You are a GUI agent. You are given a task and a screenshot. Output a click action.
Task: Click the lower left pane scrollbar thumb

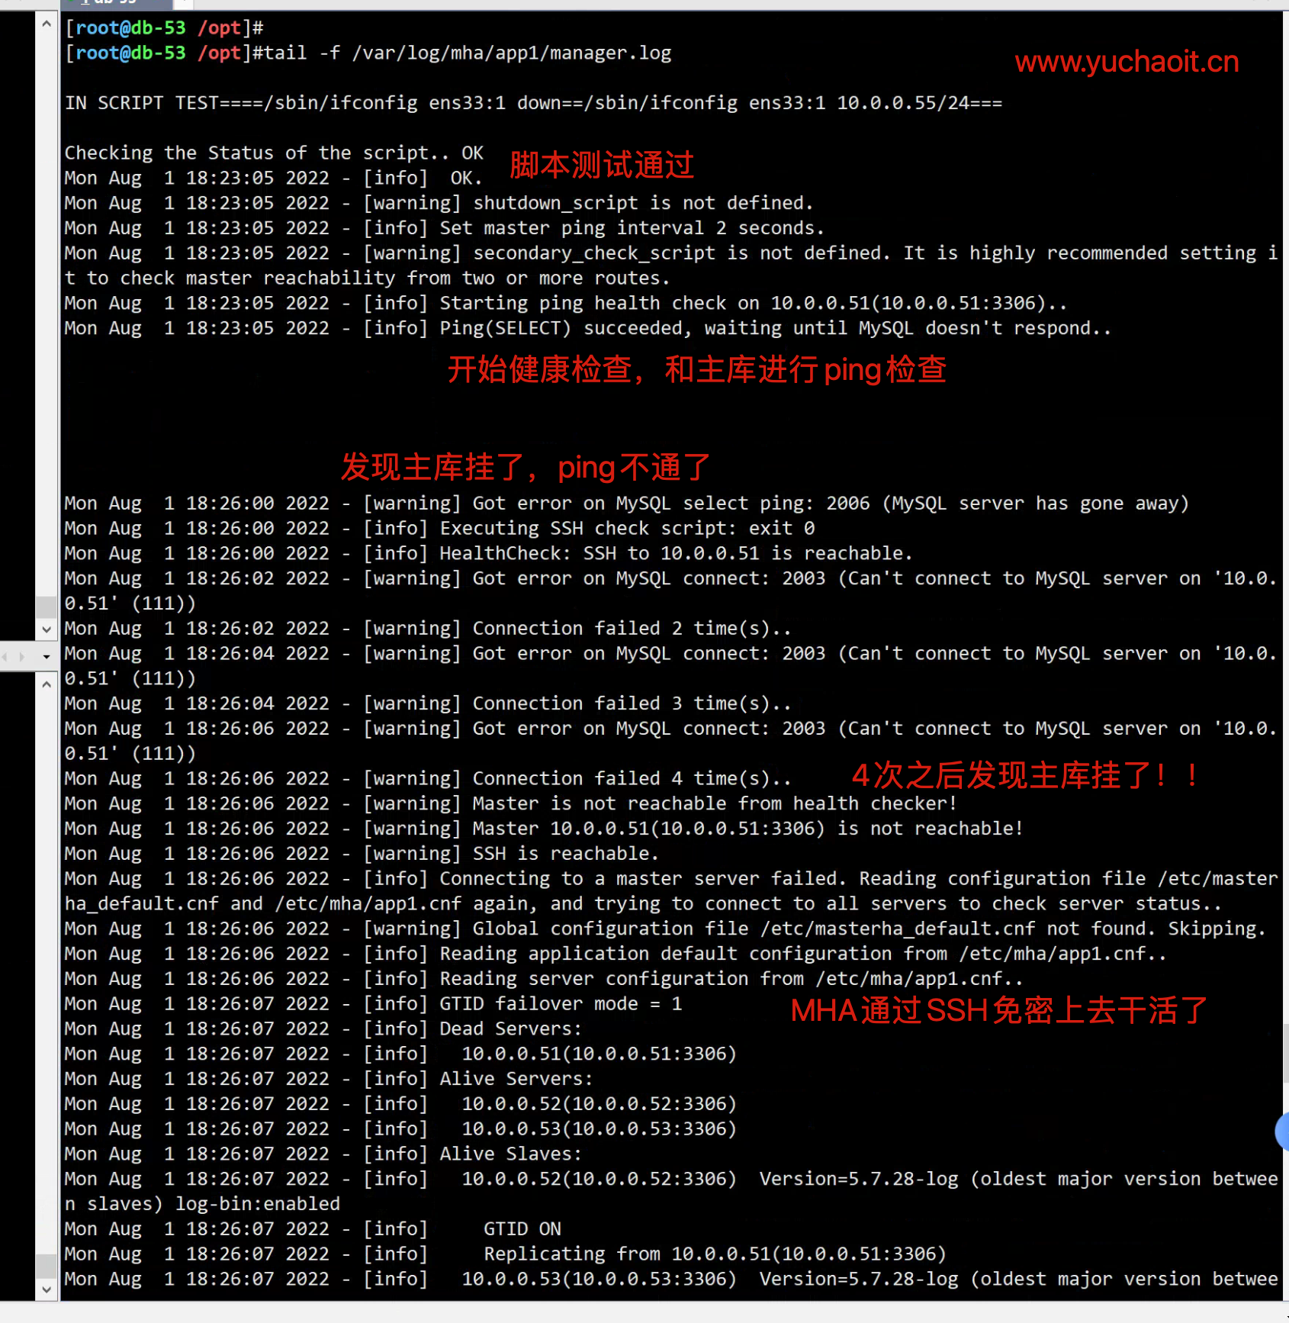47,1266
